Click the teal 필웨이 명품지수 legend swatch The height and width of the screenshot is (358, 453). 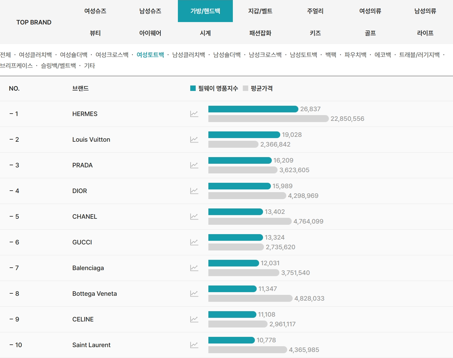pyautogui.click(x=193, y=88)
